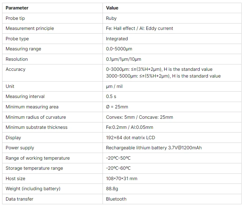This screenshot has height=207, width=245.
Task: Click the 88.8g weight value
Action: 112,188
